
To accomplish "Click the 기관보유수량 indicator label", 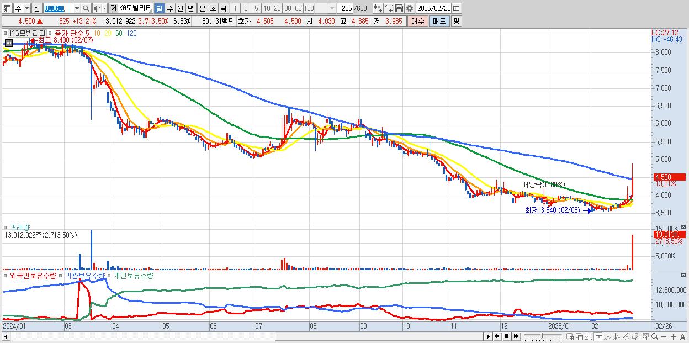I will (85, 275).
